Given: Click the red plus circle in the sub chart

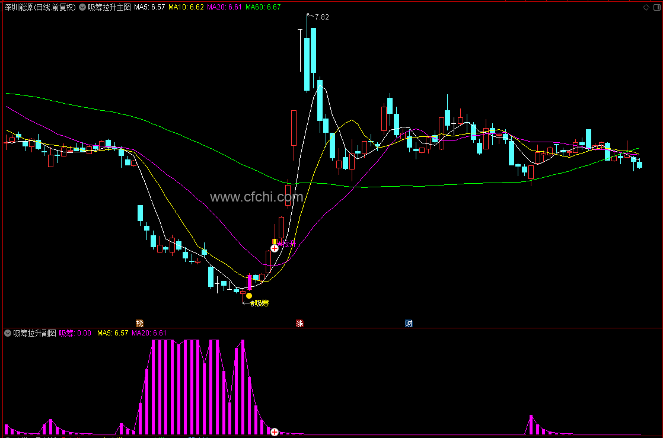Looking at the screenshot, I should tap(275, 431).
